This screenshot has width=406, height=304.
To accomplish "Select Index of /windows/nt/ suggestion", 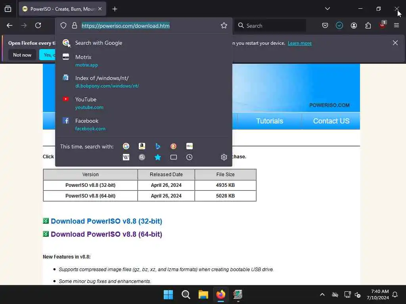I will point(144,82).
